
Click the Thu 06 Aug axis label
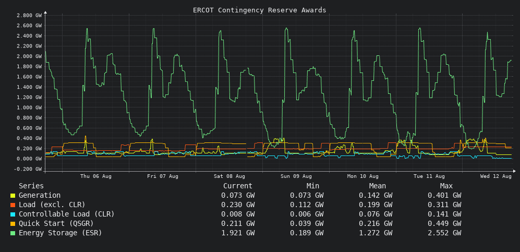(96, 176)
